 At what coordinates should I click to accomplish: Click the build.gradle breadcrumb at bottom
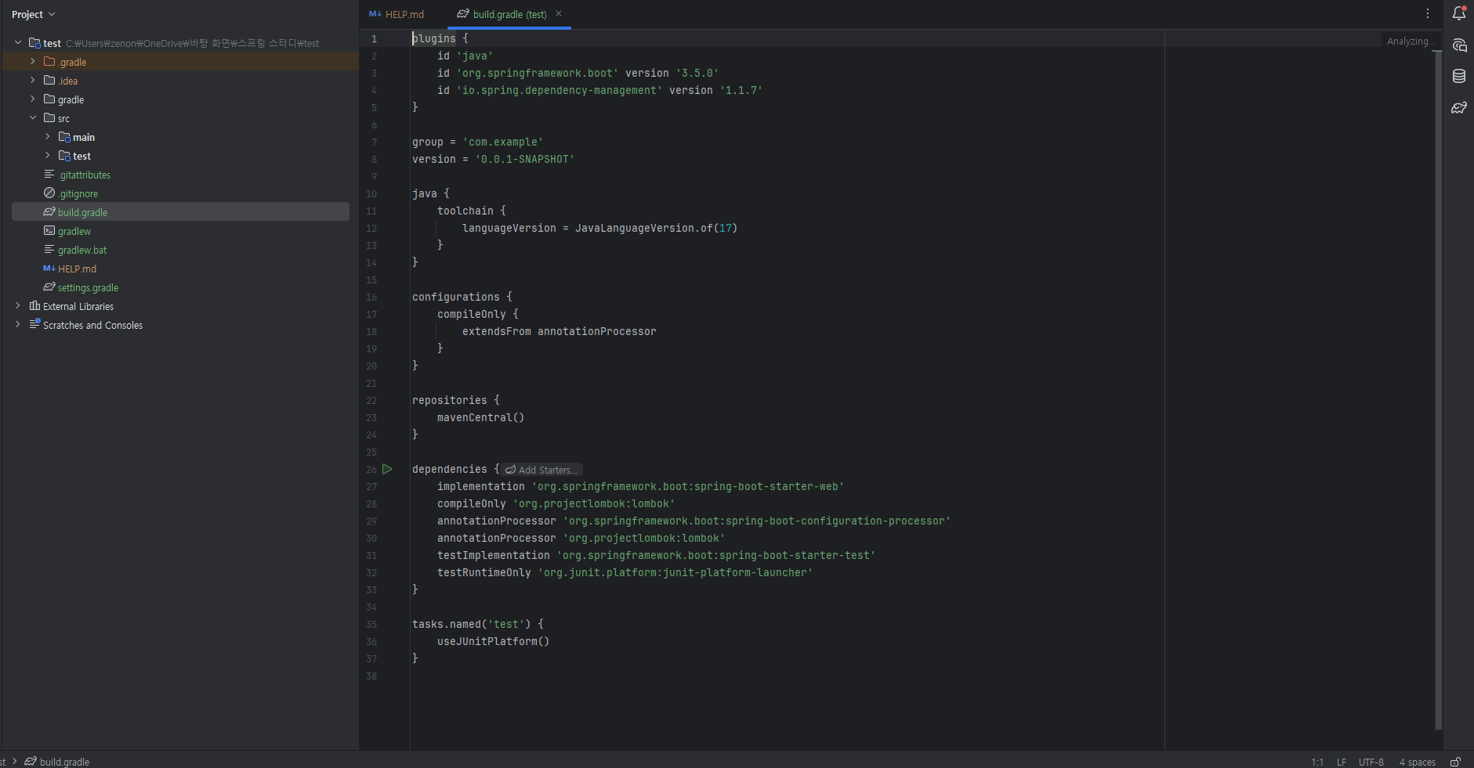64,762
